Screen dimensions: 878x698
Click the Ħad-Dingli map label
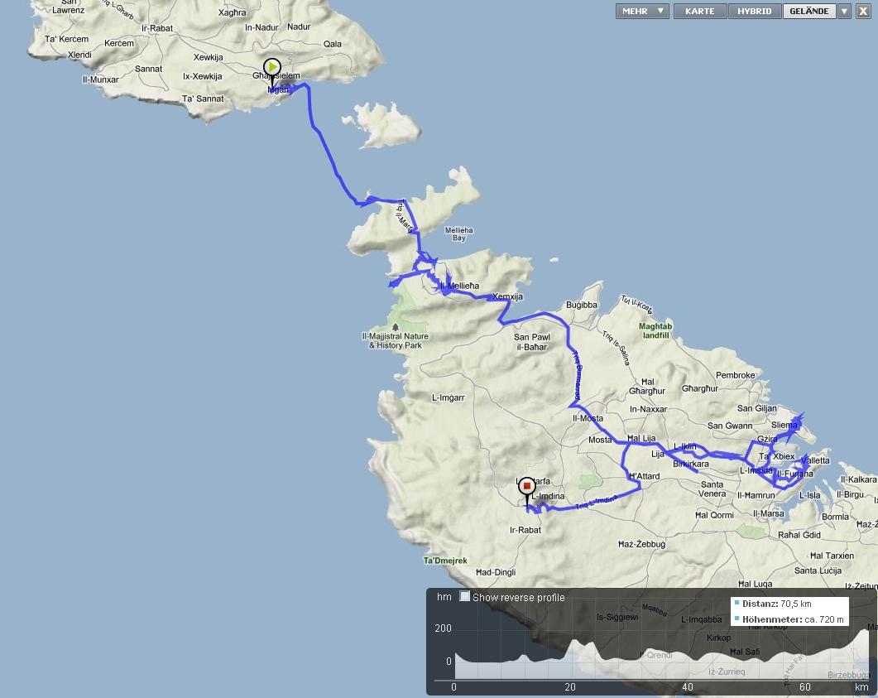click(496, 572)
